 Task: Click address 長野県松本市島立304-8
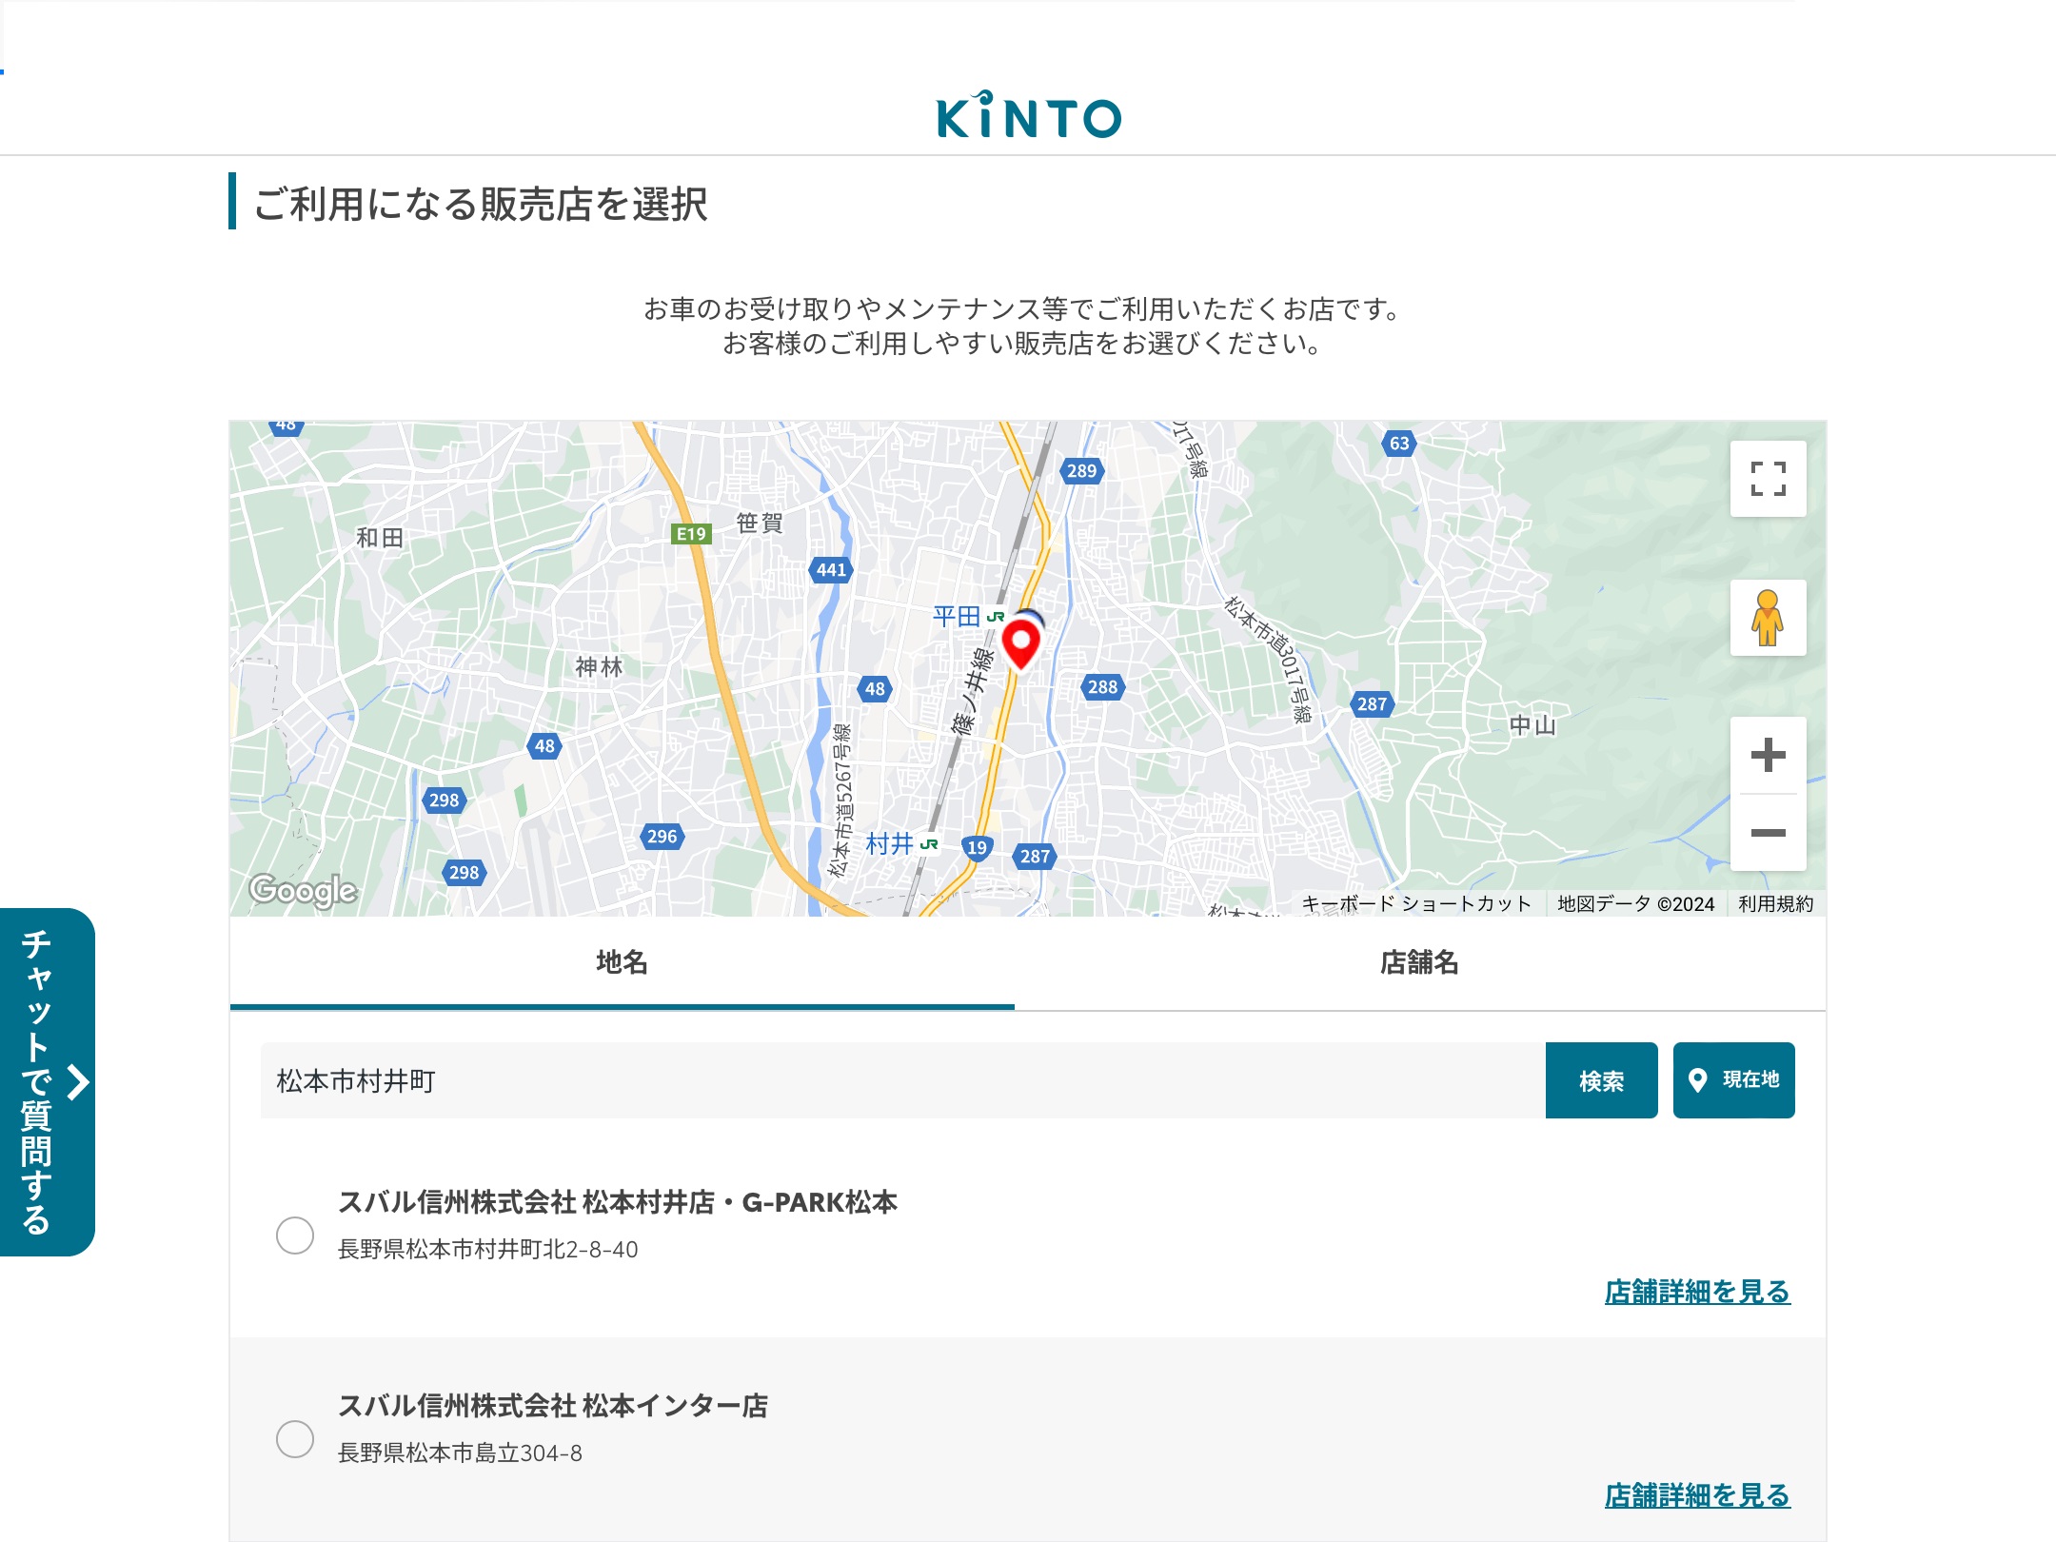coord(460,1453)
